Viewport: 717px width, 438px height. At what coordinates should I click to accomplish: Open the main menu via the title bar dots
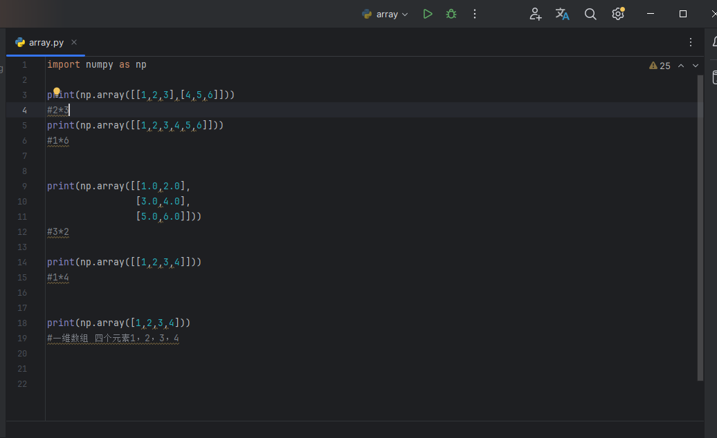point(475,14)
